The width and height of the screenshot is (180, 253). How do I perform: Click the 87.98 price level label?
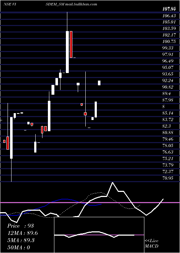[168, 100]
